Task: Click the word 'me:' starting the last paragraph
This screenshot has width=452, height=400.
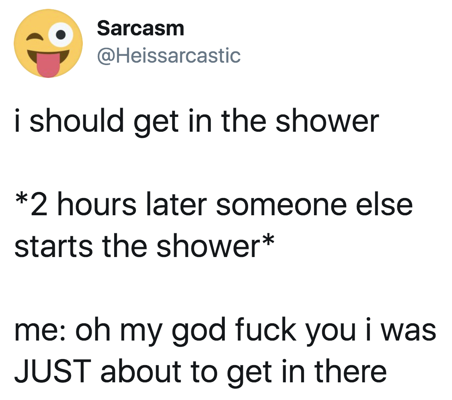Action: pyautogui.click(x=41, y=332)
